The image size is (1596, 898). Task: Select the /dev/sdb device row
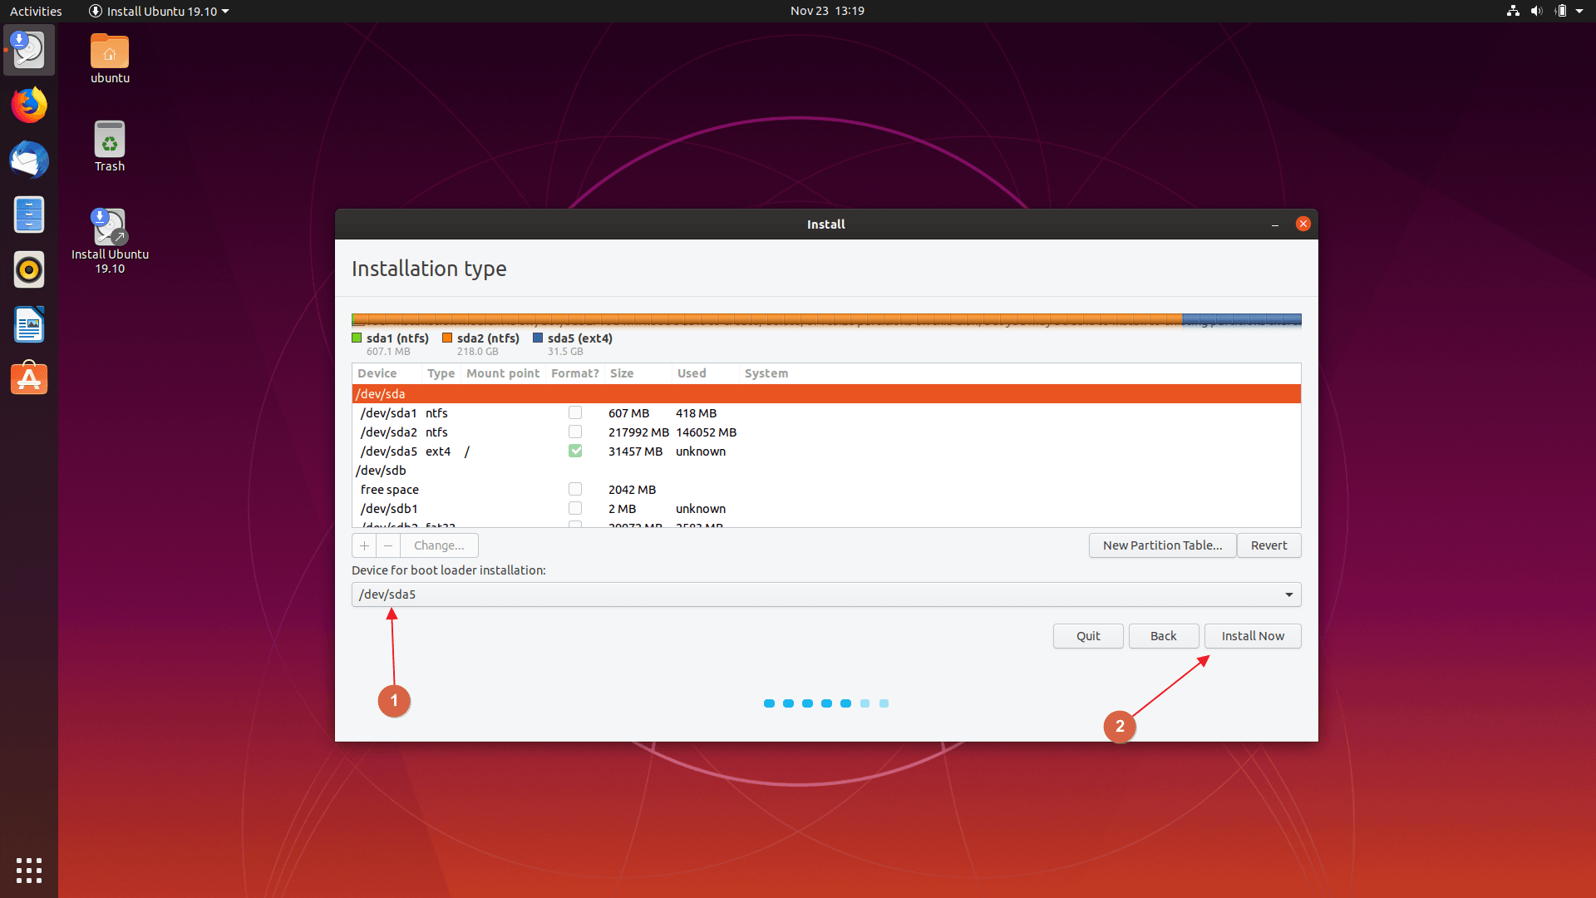382,471
